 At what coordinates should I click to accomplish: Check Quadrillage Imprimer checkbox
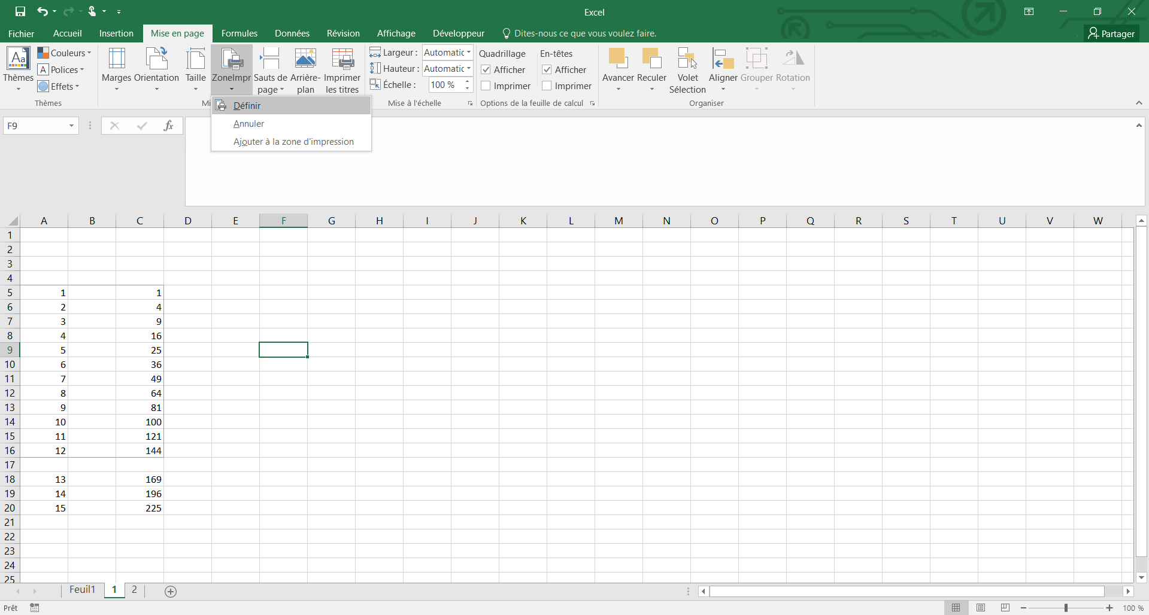click(486, 86)
